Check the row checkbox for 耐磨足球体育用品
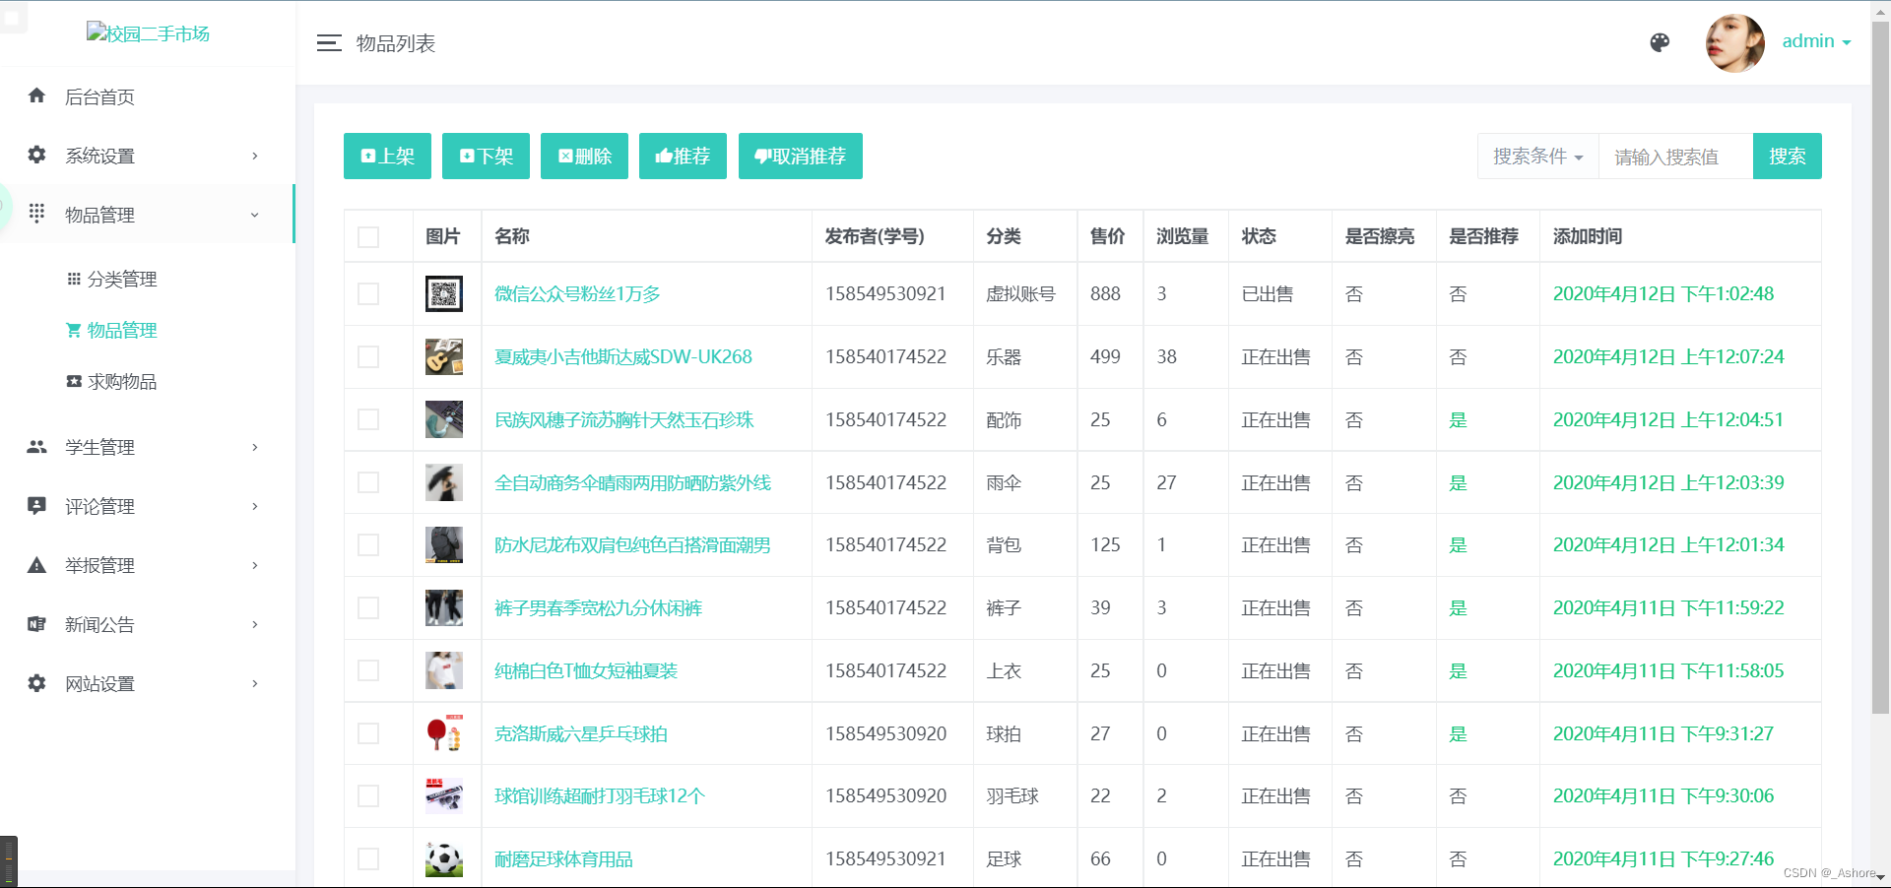The height and width of the screenshot is (888, 1891). coord(368,858)
